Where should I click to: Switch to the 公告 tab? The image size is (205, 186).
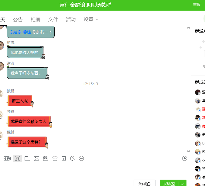pyautogui.click(x=18, y=20)
